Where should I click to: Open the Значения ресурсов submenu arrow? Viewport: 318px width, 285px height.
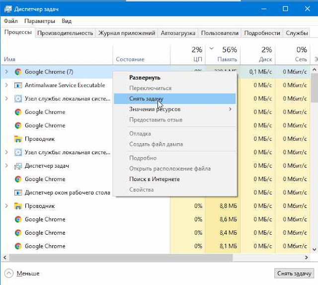coord(230,109)
